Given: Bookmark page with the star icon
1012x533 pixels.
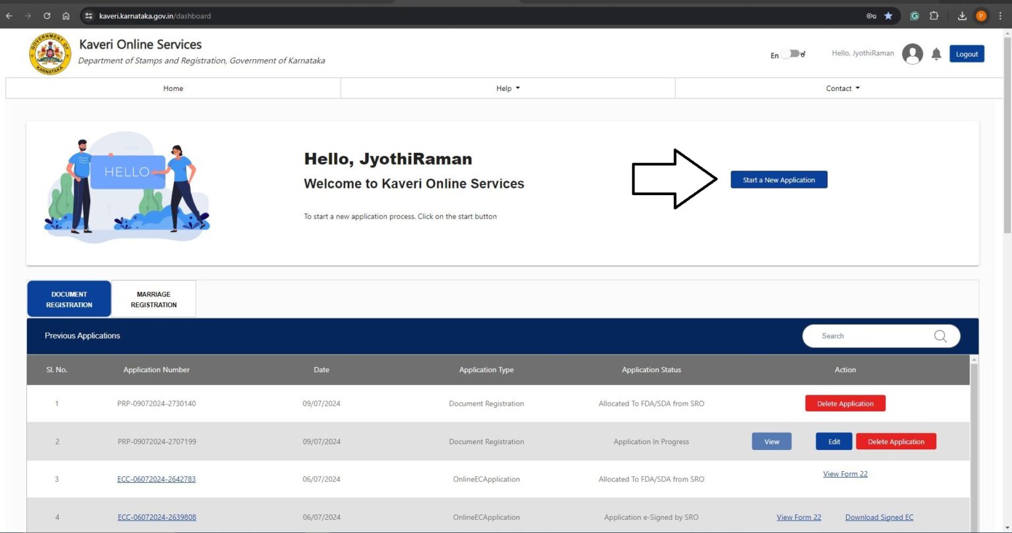Looking at the screenshot, I should [x=888, y=16].
